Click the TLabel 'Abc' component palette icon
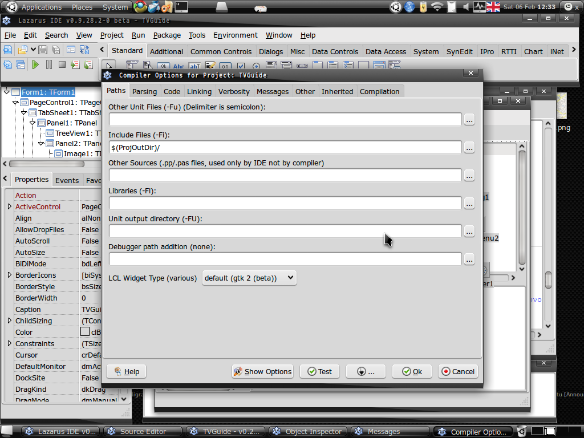Image resolution: width=584 pixels, height=438 pixels. pyautogui.click(x=179, y=66)
